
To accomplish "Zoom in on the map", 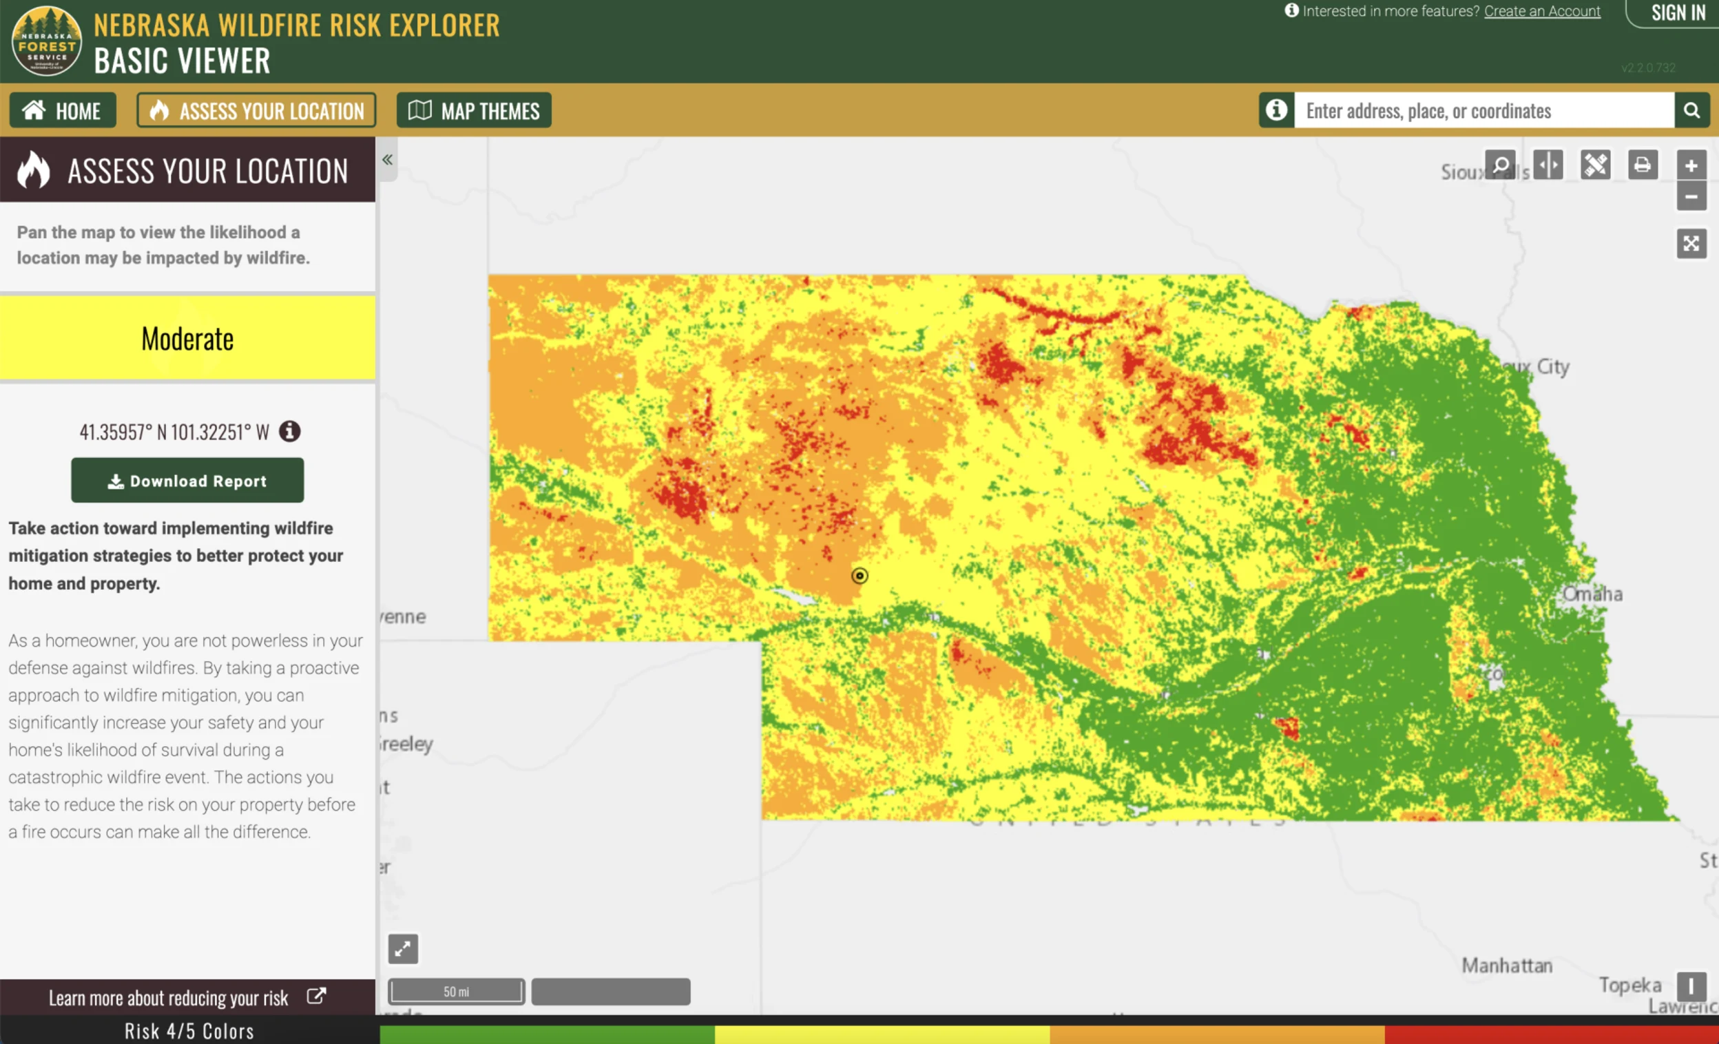I will [1691, 165].
